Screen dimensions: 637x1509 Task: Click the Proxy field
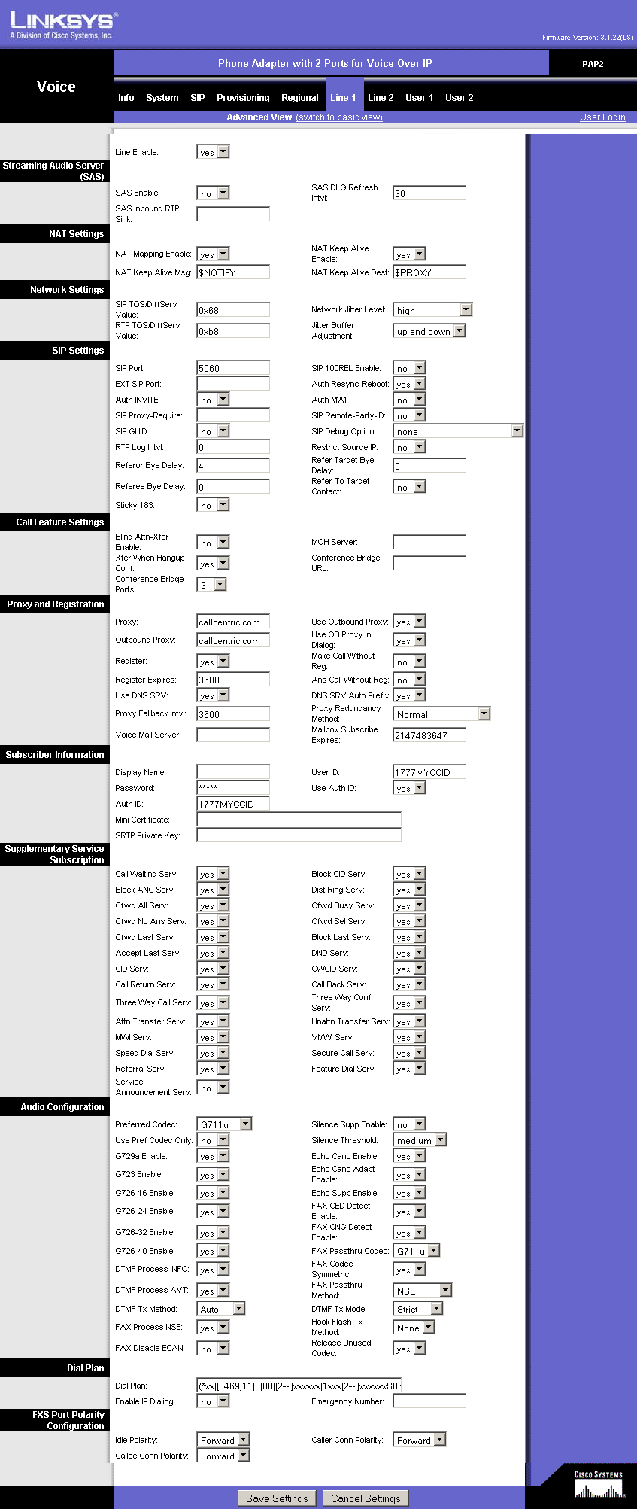point(233,622)
